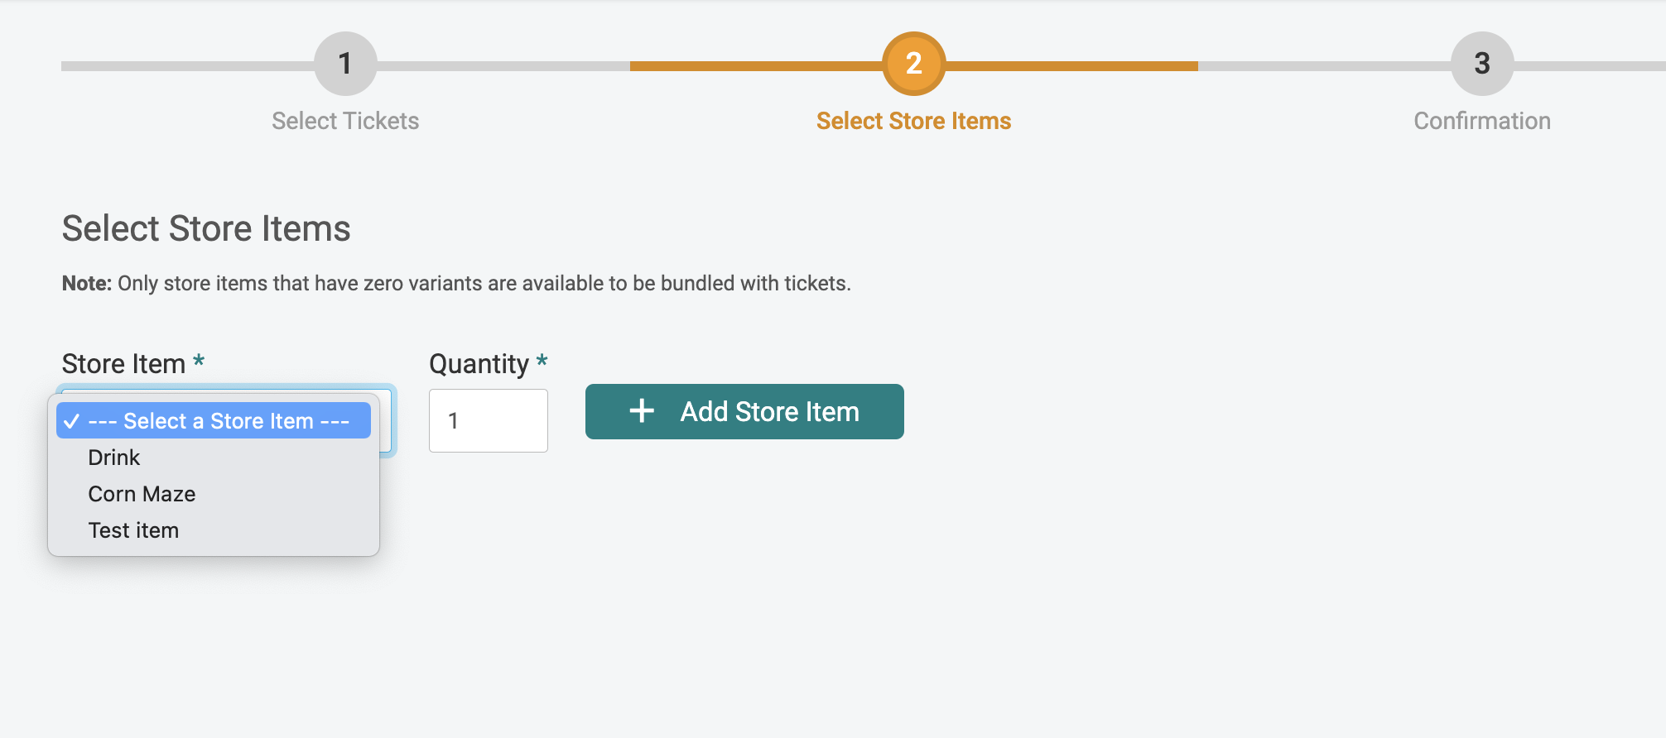Click the checkmark next to Select a Store Item
This screenshot has width=1666, height=738.
click(71, 420)
